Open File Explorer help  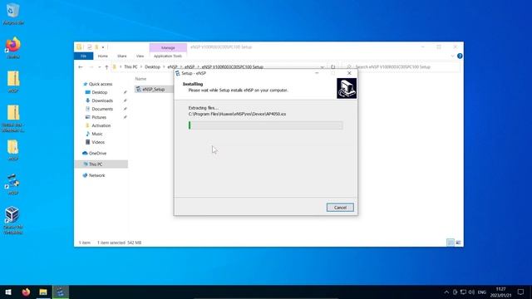point(460,56)
